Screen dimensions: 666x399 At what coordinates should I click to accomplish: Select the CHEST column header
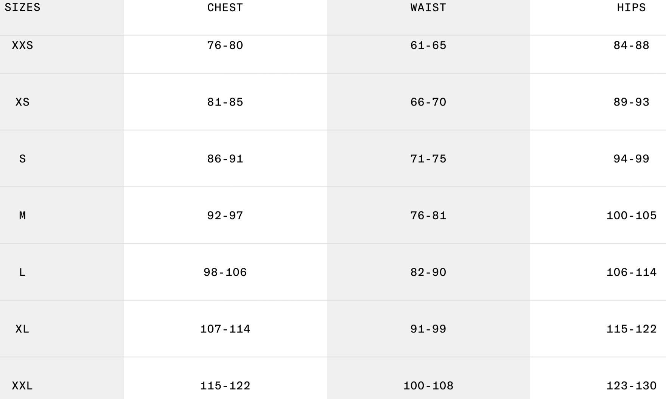click(225, 8)
